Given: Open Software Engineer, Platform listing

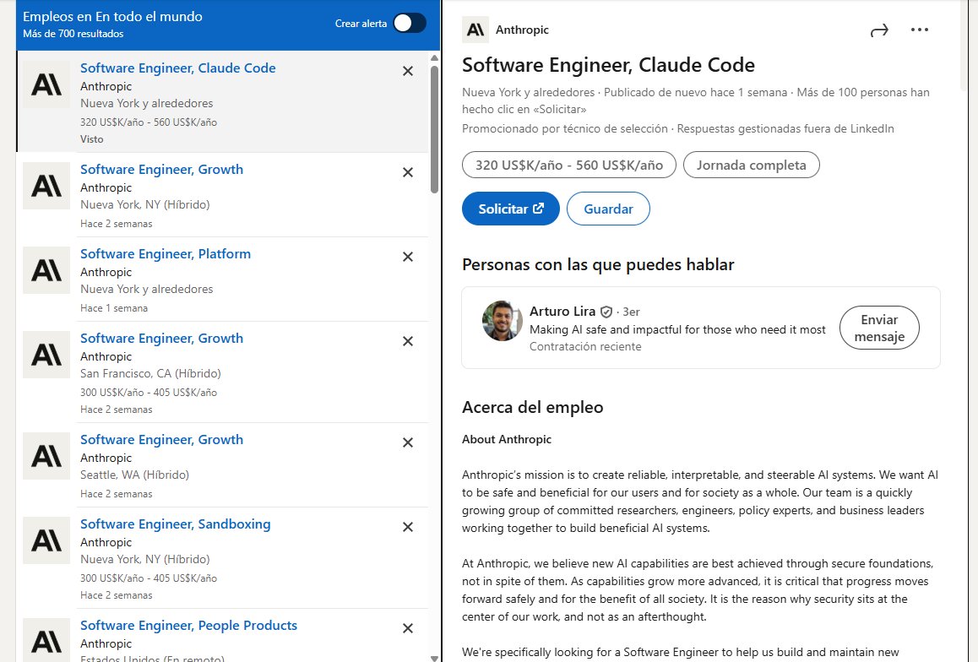Looking at the screenshot, I should [166, 253].
